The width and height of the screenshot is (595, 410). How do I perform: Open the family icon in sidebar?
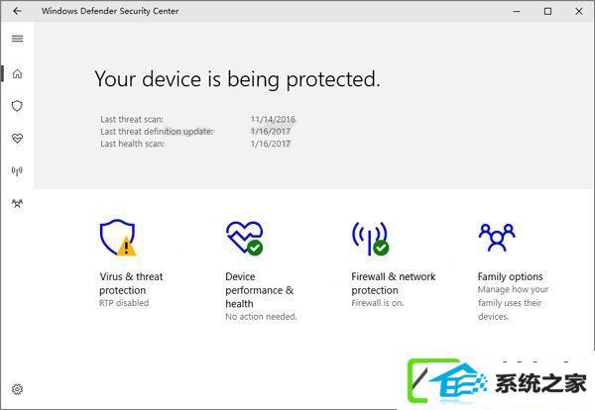17,204
